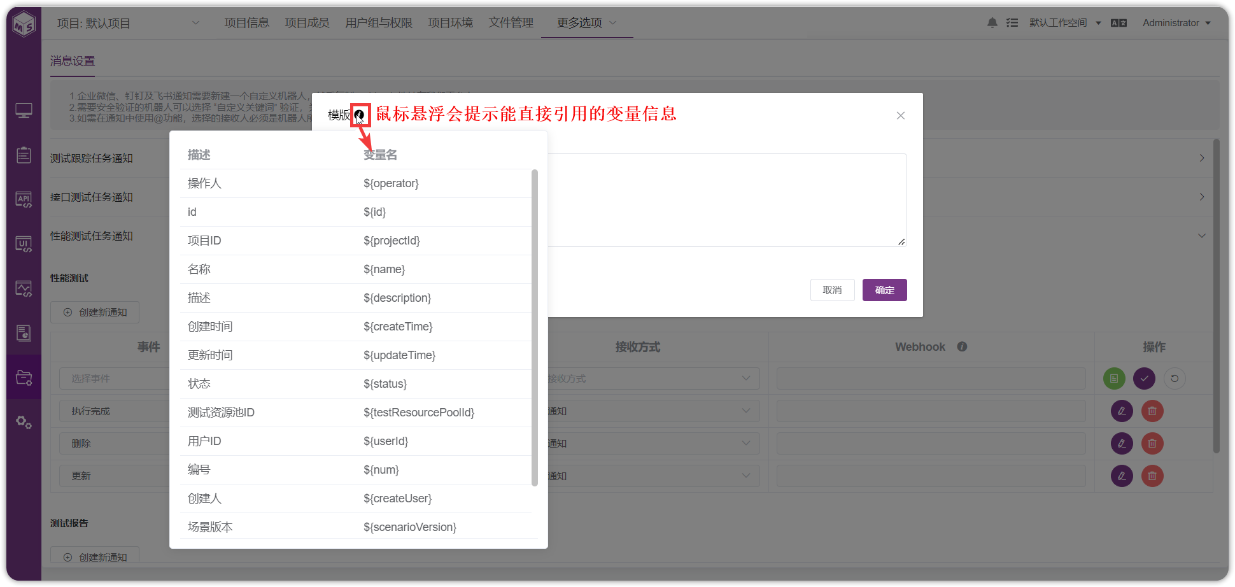Confirm new row with purple checkmark icon
Viewport: 1235px width, 587px height.
(x=1144, y=379)
